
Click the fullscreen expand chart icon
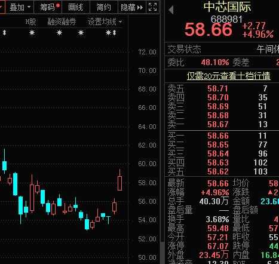[x=152, y=7]
